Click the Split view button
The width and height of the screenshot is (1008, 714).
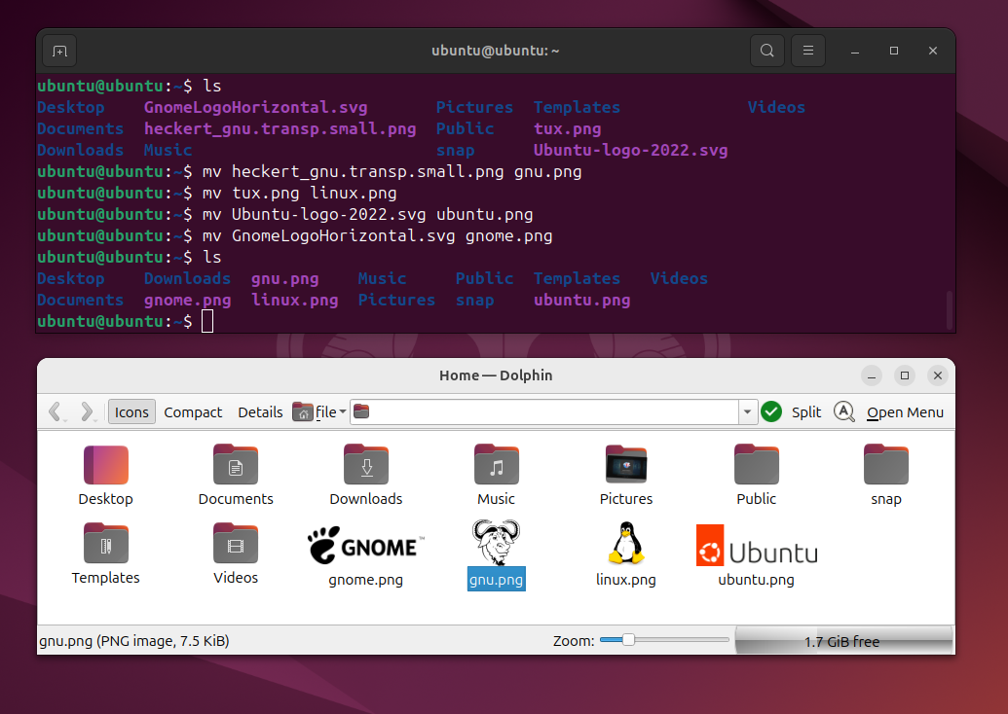(x=806, y=412)
